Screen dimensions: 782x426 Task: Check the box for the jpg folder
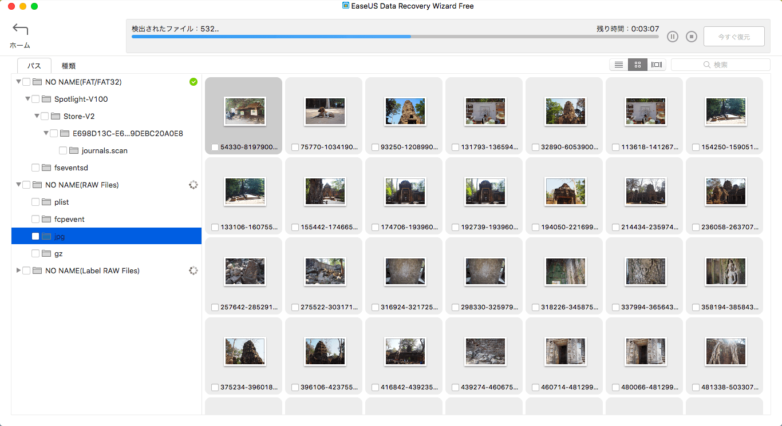click(x=35, y=237)
